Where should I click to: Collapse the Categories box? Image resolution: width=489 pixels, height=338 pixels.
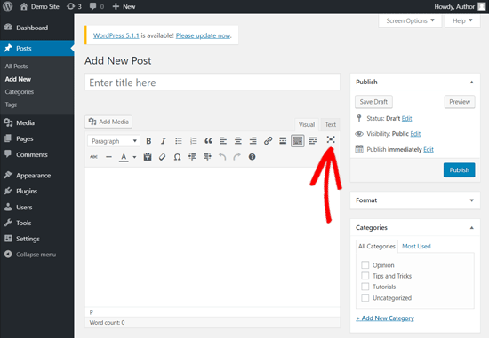pyautogui.click(x=471, y=228)
